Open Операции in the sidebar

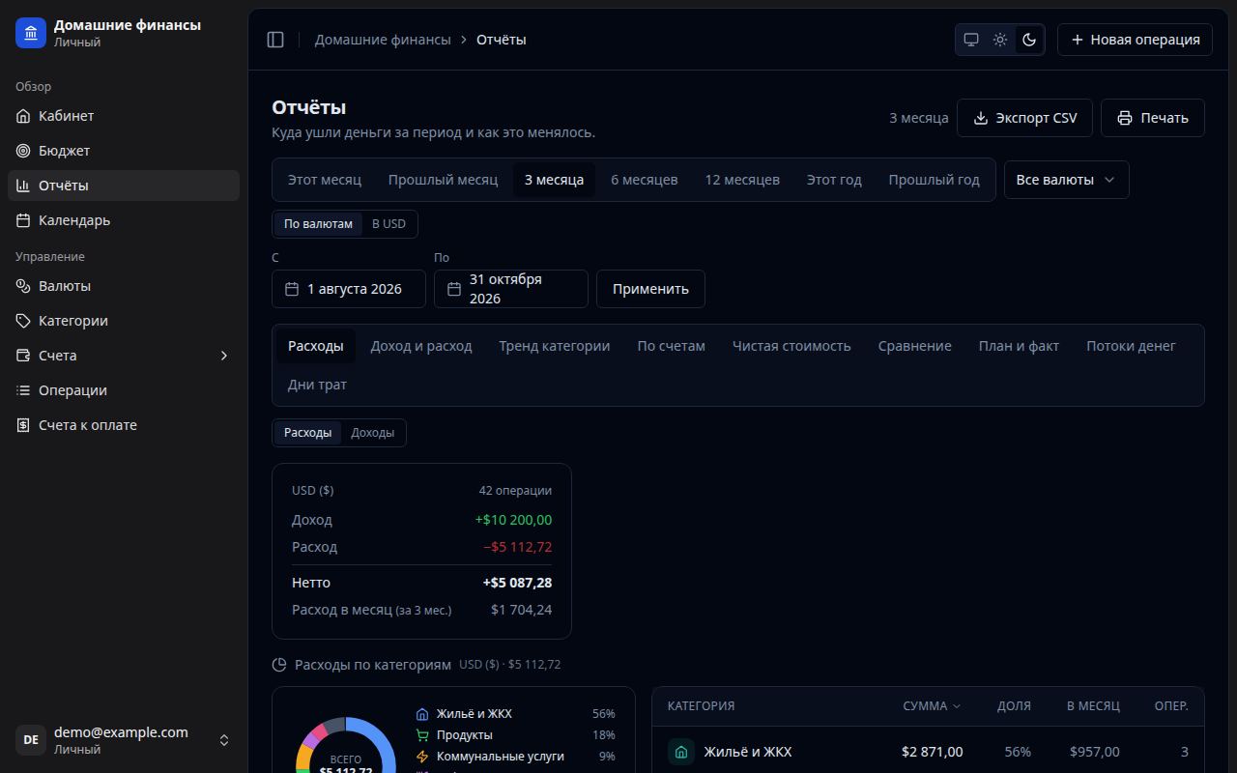(x=124, y=390)
